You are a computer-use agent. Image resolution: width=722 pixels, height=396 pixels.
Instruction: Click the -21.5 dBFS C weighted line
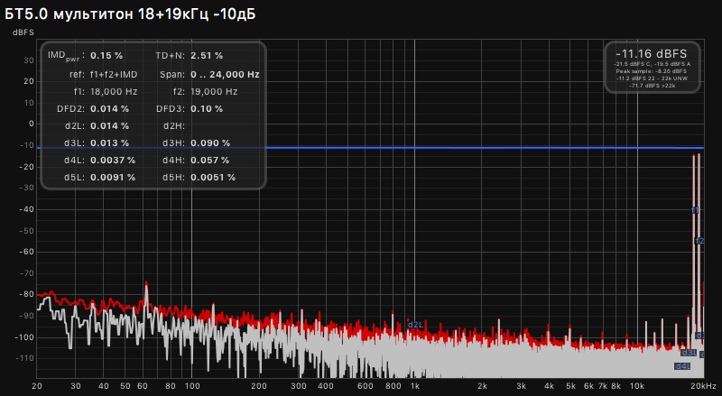(652, 64)
